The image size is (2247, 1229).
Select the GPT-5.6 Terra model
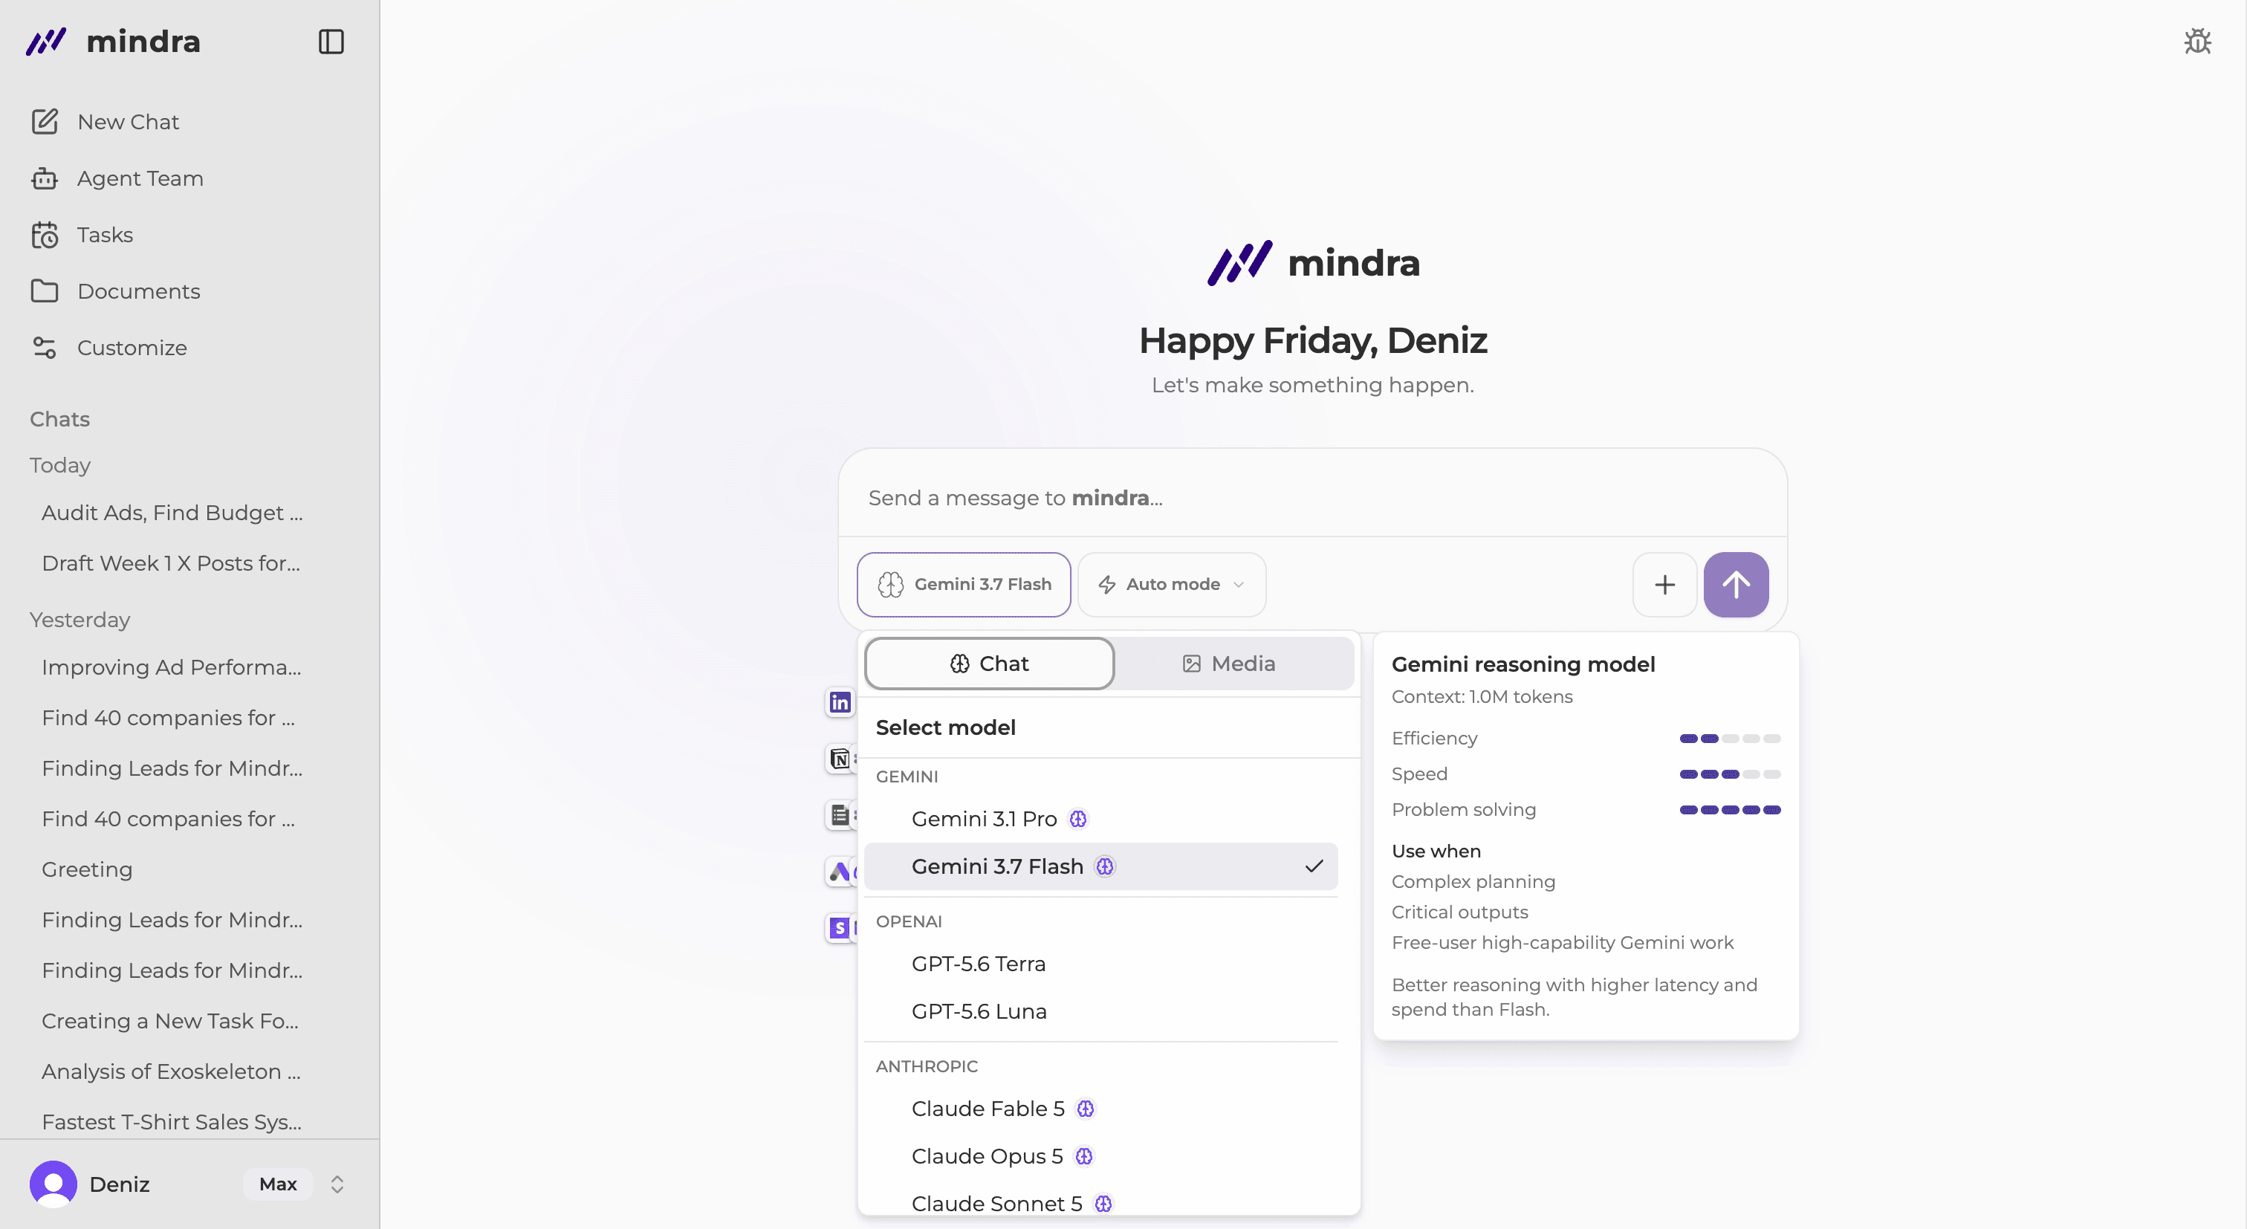coord(1100,964)
